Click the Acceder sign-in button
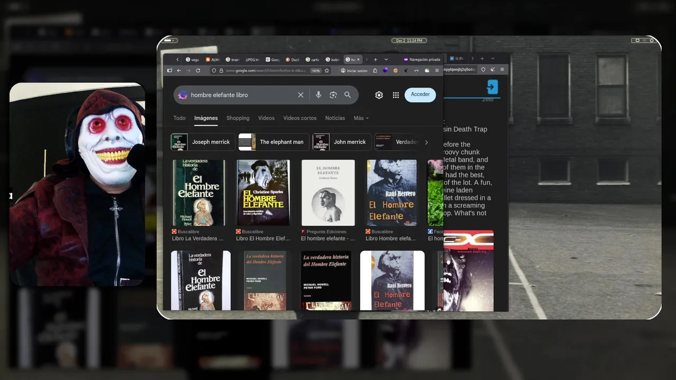This screenshot has height=380, width=676. pyautogui.click(x=420, y=94)
